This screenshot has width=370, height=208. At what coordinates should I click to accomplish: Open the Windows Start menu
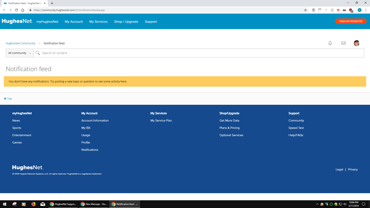click(x=5, y=204)
